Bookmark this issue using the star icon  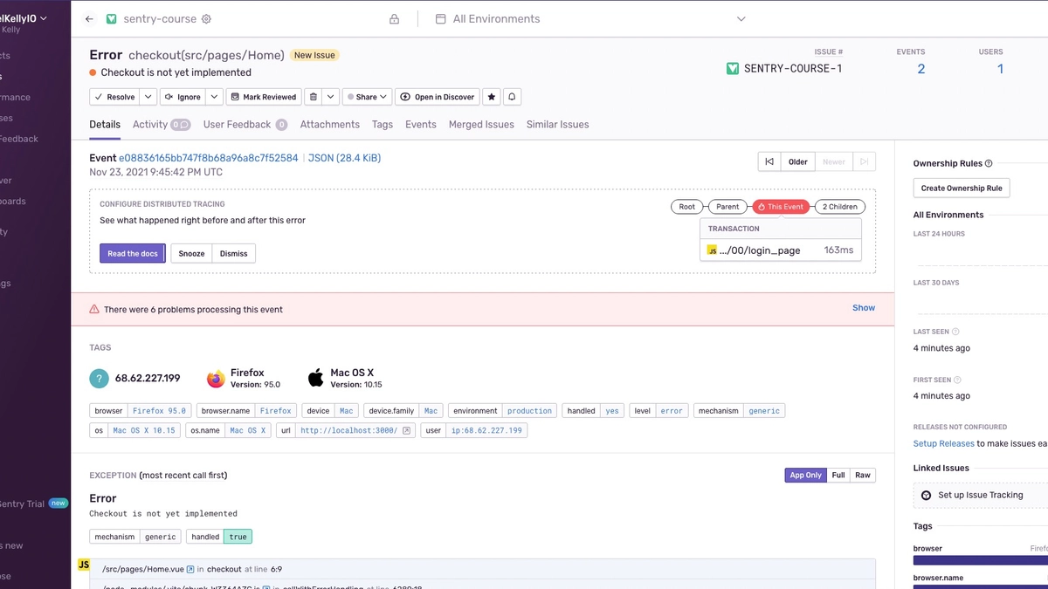click(490, 96)
